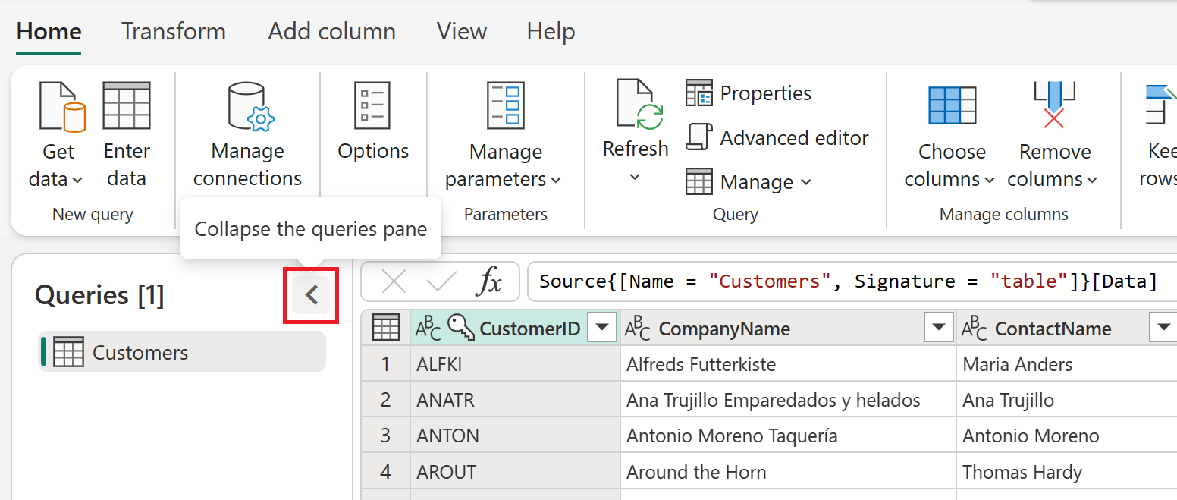Switch to the Transform tab
The width and height of the screenshot is (1177, 500).
173,31
